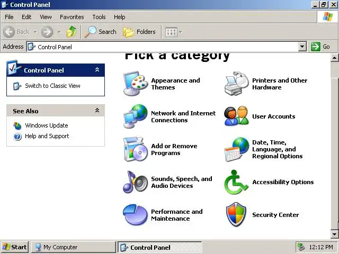Click Network and Internet Connections text
Image resolution: width=339 pixels, height=254 pixels.
(183, 116)
